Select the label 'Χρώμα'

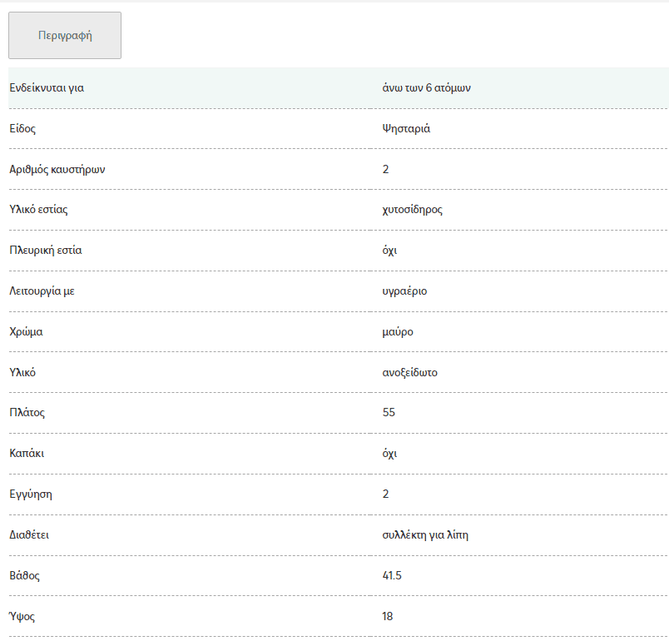(x=26, y=332)
